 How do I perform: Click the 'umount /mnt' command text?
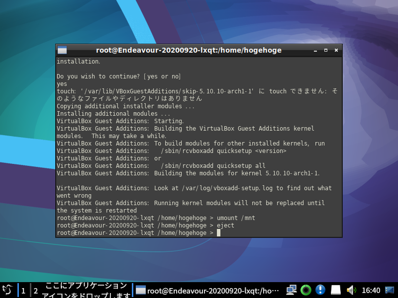tap(236, 218)
